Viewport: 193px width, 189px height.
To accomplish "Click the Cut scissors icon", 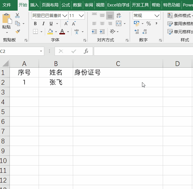I will [x=17, y=16].
